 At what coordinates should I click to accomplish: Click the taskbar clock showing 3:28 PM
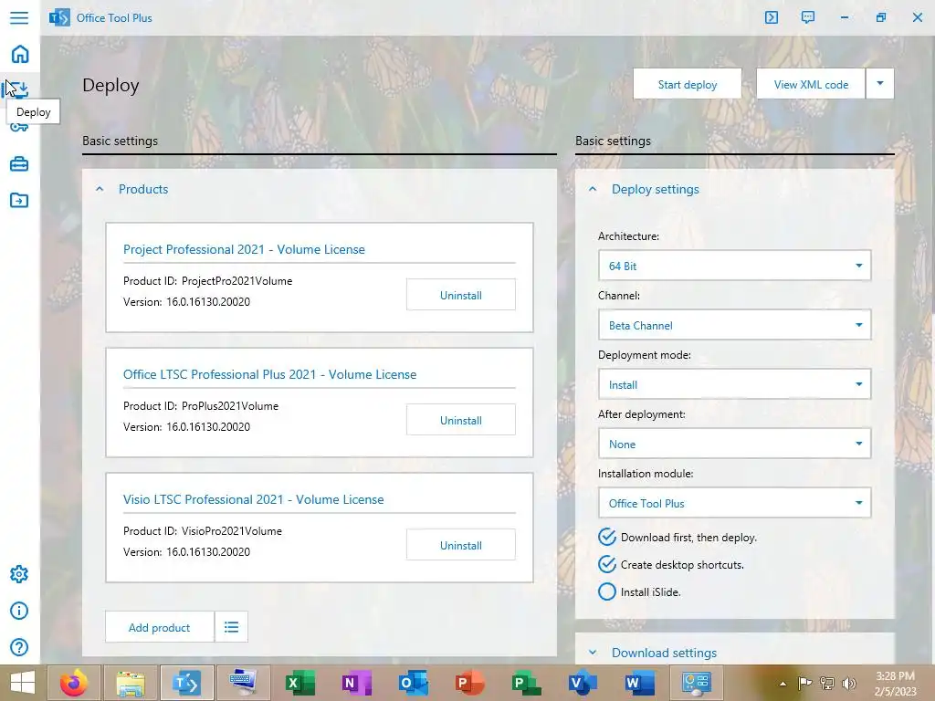(895, 683)
